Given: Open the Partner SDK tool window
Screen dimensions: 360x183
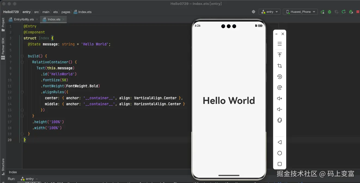Looking at the screenshot, I should 3,48.
